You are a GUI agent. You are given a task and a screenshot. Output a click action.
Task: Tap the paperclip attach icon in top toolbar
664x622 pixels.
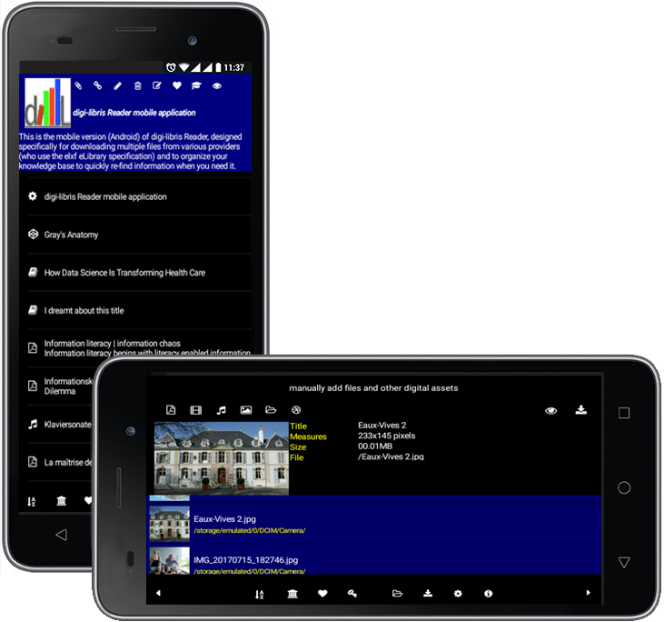(78, 85)
